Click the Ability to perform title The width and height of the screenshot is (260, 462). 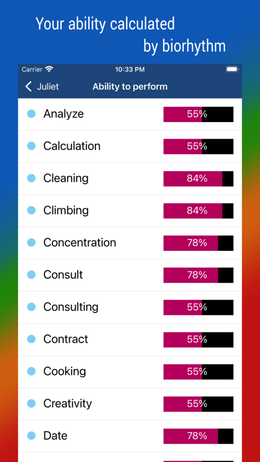click(130, 86)
